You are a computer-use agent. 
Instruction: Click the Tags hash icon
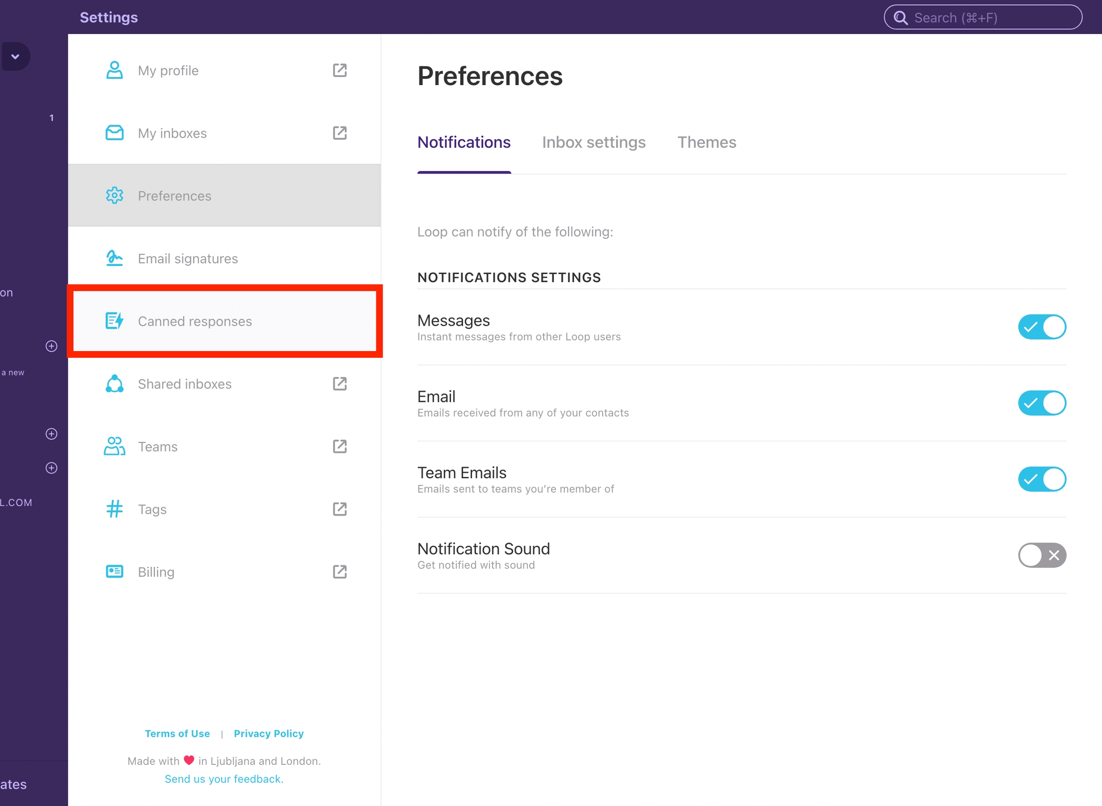pos(114,509)
